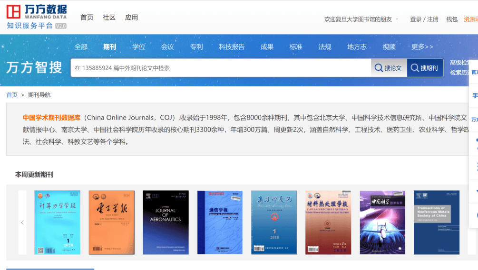Switch to the 学位 tab

[x=139, y=47]
